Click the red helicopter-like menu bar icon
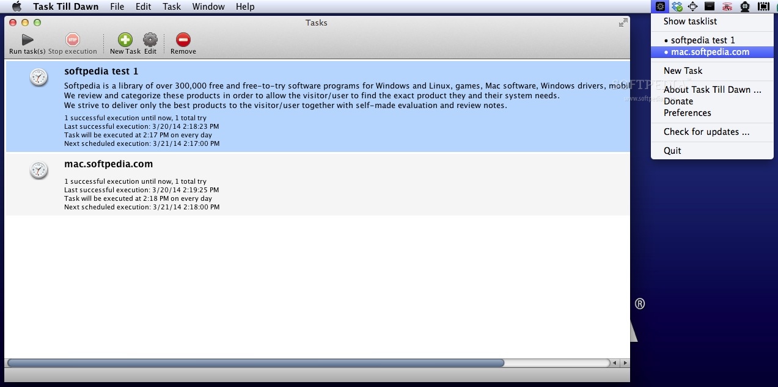 coord(727,7)
